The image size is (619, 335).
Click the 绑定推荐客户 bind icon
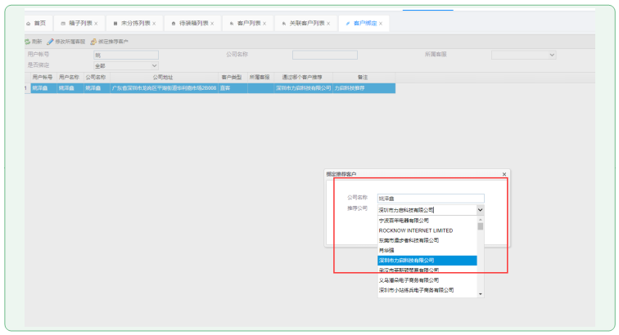pyautogui.click(x=94, y=41)
